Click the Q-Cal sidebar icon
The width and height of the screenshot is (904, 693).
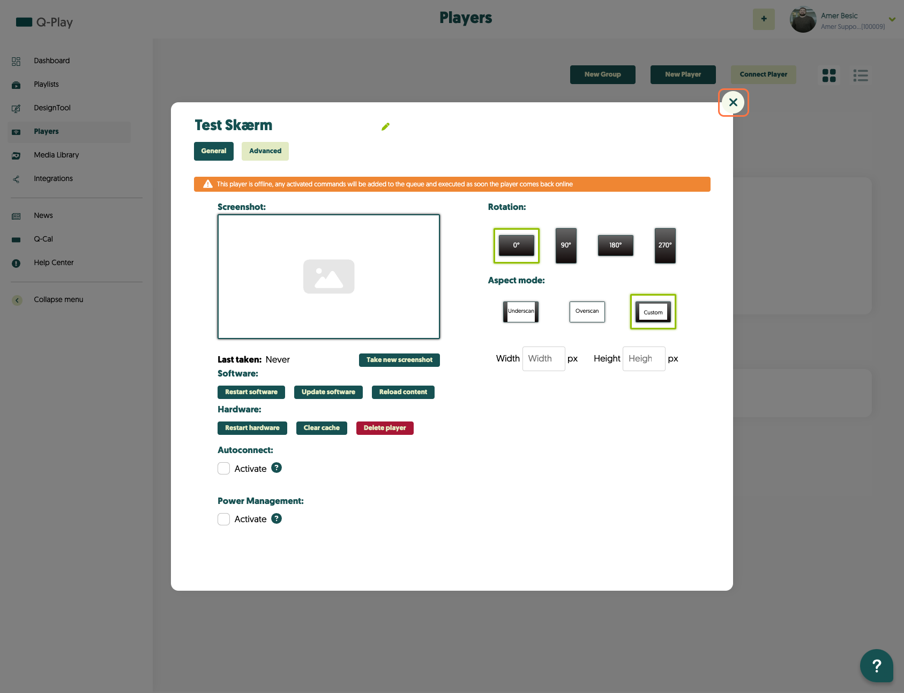(x=16, y=239)
